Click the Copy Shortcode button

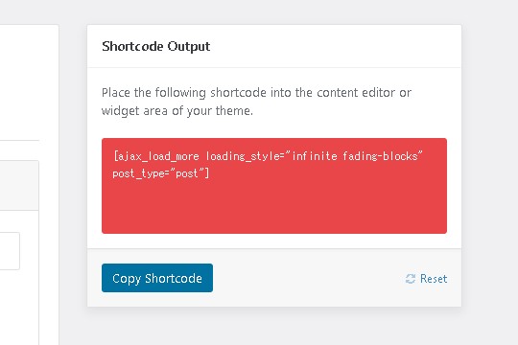pos(157,278)
